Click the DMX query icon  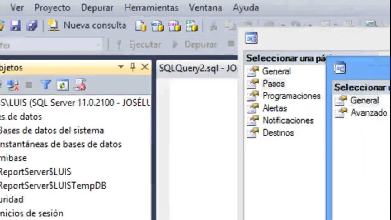point(174,26)
